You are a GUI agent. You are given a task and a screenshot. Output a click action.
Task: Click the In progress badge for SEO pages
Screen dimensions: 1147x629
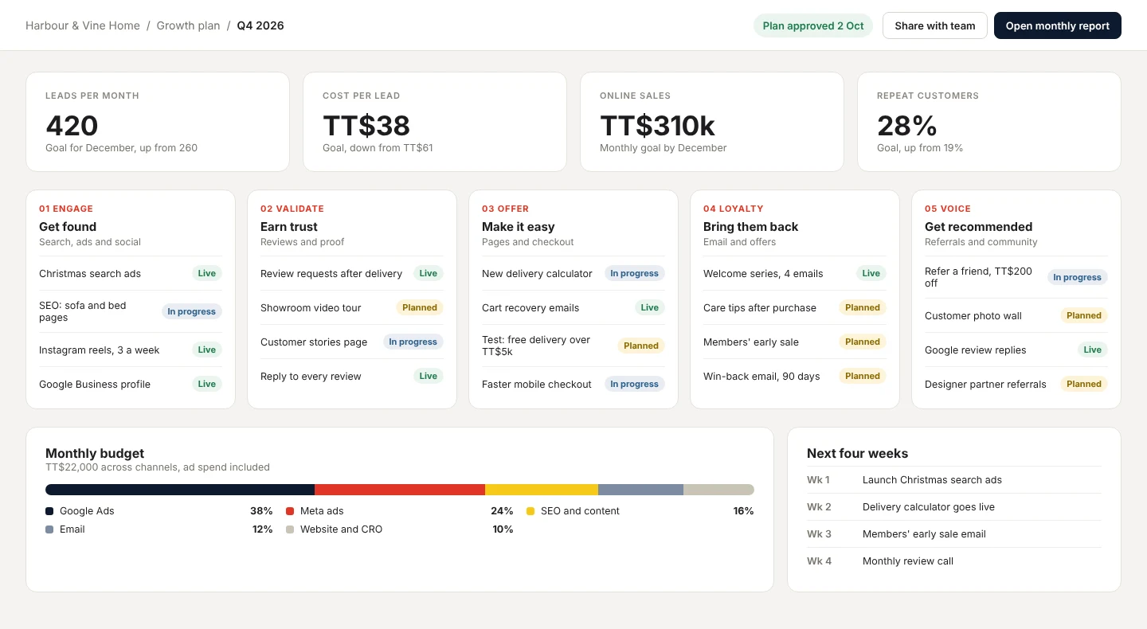(192, 311)
